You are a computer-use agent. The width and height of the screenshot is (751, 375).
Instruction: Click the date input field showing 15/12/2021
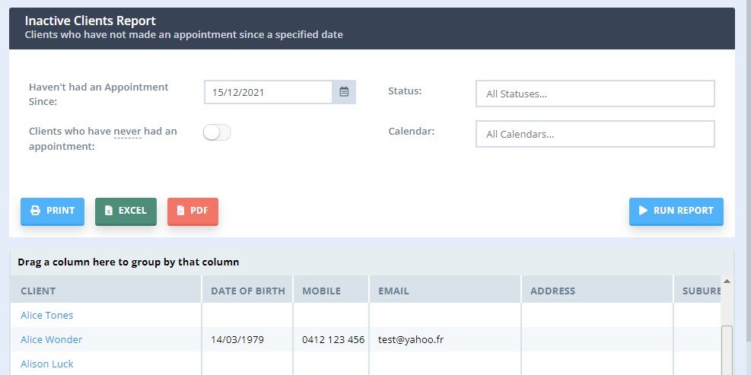click(x=268, y=92)
